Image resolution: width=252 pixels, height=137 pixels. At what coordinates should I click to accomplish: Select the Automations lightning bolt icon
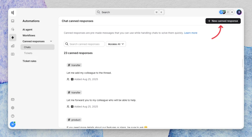[13, 38]
